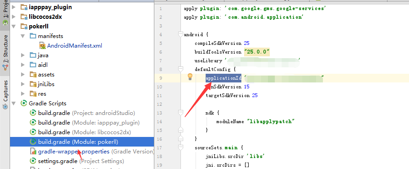Click the buildToolsVersion "25.0.0" string
This screenshot has width=409, height=169.
[x=256, y=52]
